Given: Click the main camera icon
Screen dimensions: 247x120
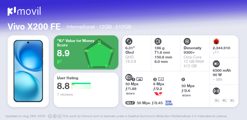Looking at the screenshot, I should 129,77.
